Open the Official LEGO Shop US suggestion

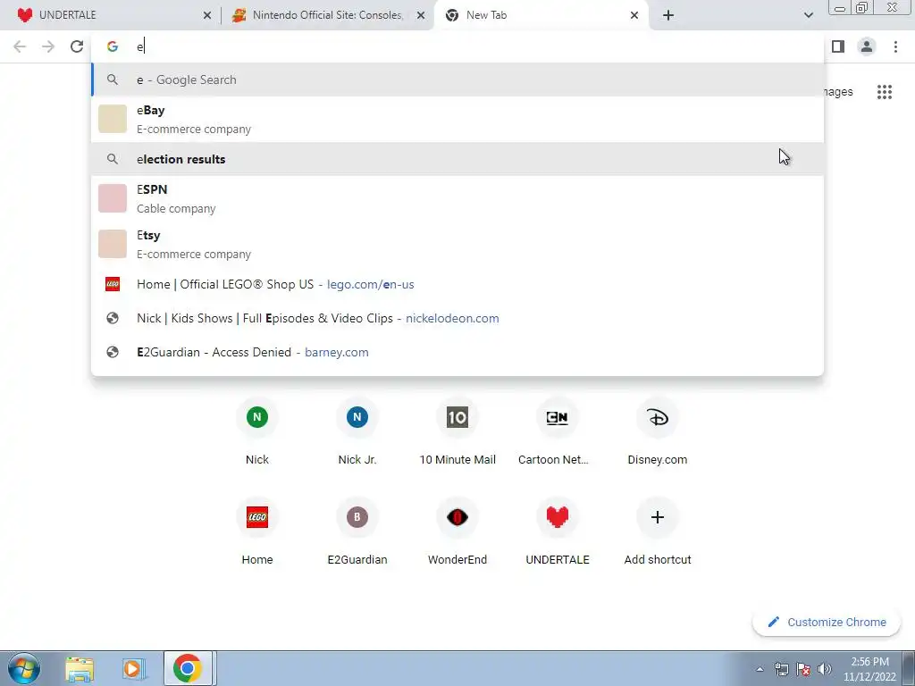tap(457, 284)
